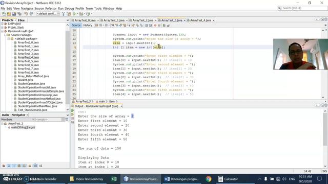Viewport: 328px width, 184px height.
Task: Click the New File toolbar icon
Action: [4, 14]
